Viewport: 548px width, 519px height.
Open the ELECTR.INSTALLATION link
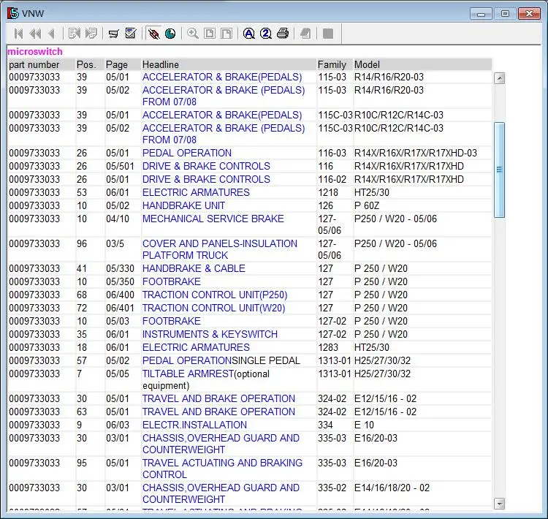[194, 425]
